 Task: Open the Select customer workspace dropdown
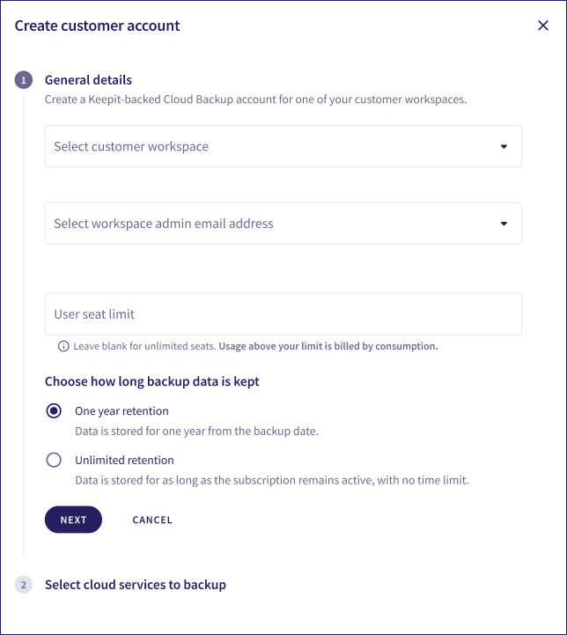point(283,146)
